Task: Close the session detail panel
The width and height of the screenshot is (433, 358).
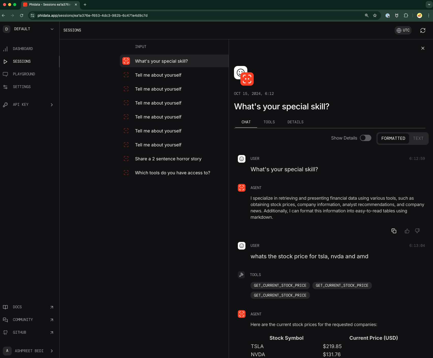Action: coord(423,48)
